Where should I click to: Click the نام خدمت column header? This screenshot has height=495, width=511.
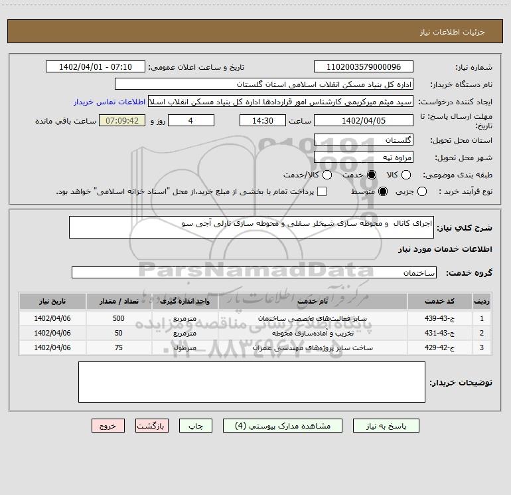tap(313, 301)
